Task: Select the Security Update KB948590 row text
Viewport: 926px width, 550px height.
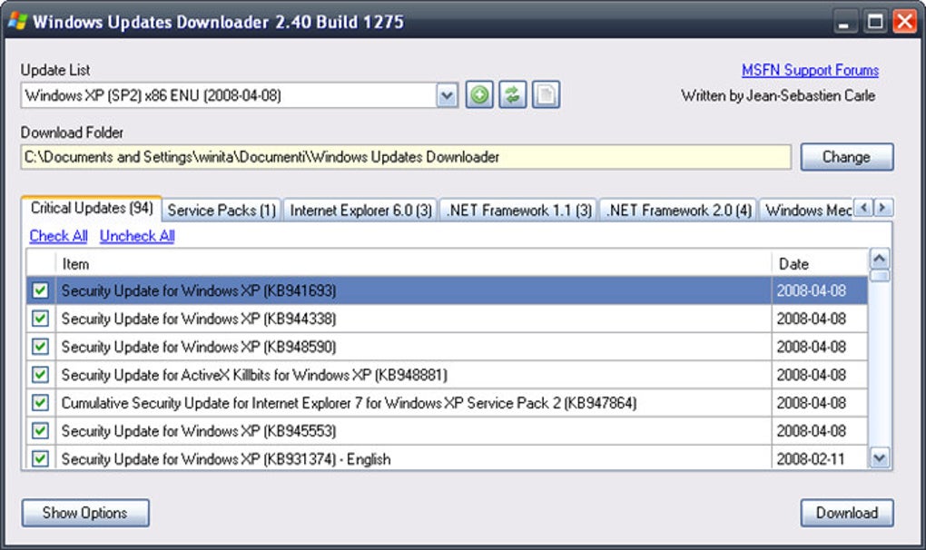Action: [x=199, y=347]
